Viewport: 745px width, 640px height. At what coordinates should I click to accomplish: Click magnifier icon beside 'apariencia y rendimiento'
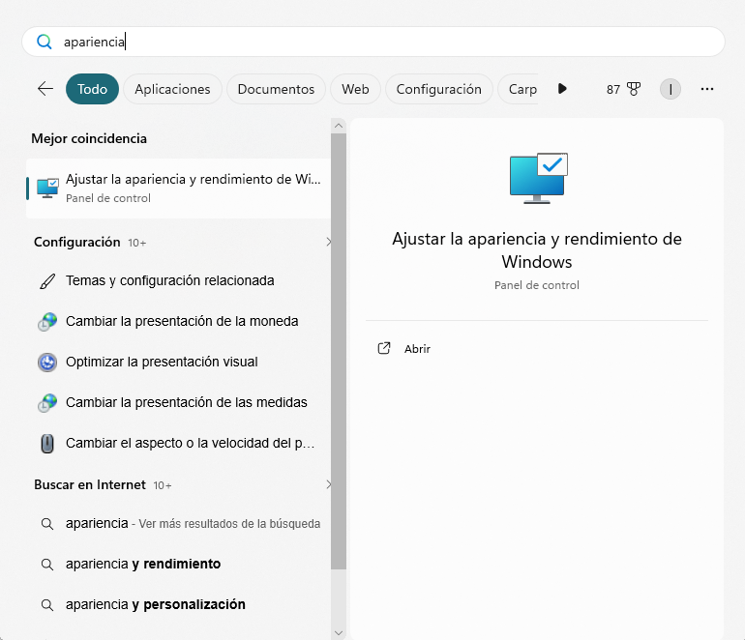tap(47, 564)
